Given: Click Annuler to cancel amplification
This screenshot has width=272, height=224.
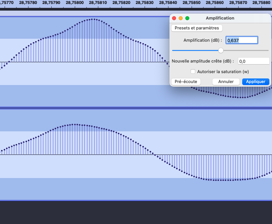Looking at the screenshot, I should click(226, 81).
